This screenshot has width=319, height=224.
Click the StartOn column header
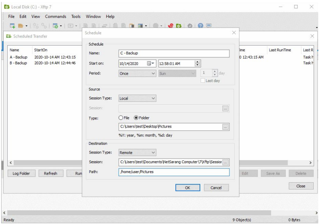tap(41, 50)
